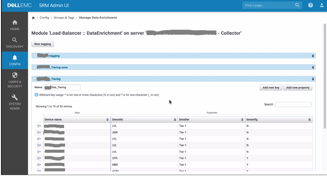Click the home icon in the breadcrumb

point(33,18)
